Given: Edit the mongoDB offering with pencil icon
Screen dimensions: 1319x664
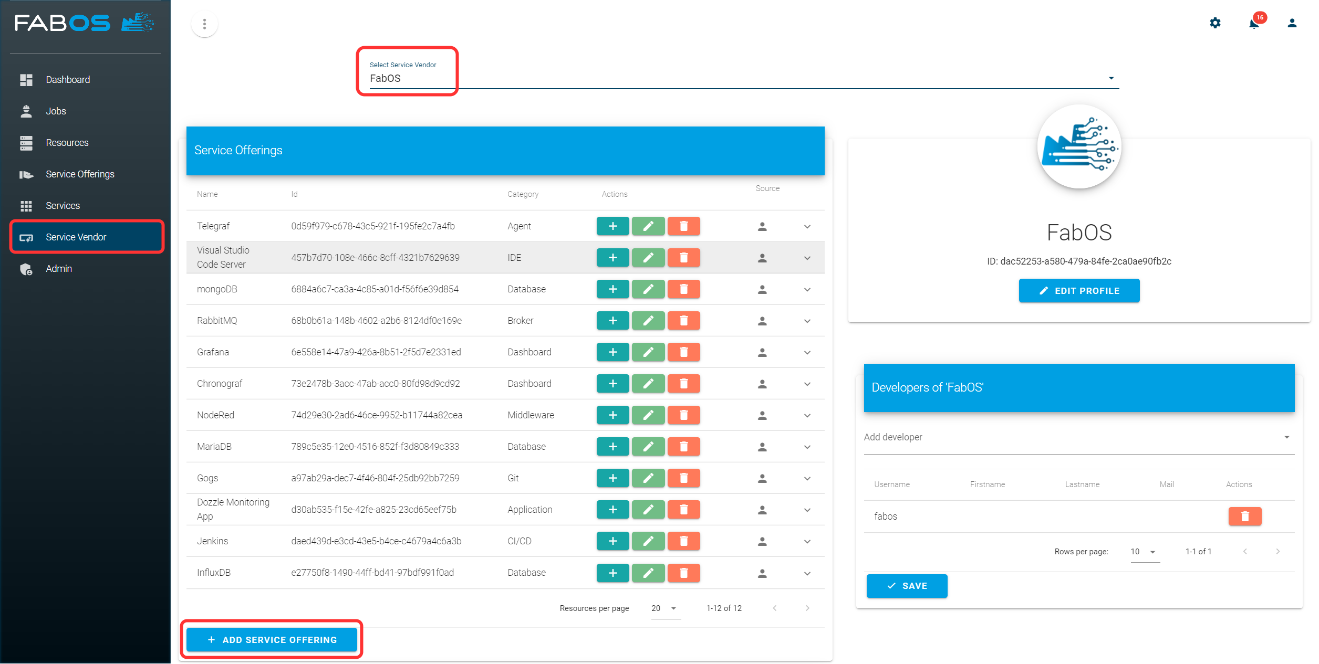Looking at the screenshot, I should click(x=648, y=289).
